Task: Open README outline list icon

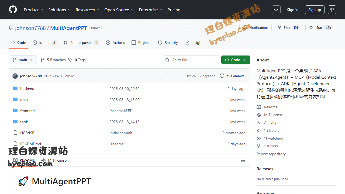Action: pos(243,160)
